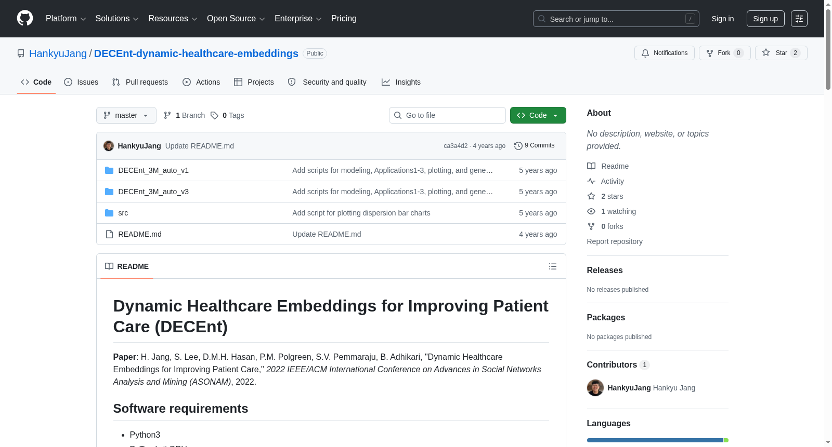Open the GitHub home logo
The width and height of the screenshot is (832, 447).
(25, 18)
